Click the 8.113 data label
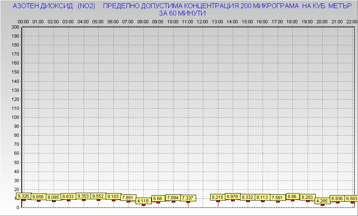Screen dimensions: 358x216 click(263, 198)
